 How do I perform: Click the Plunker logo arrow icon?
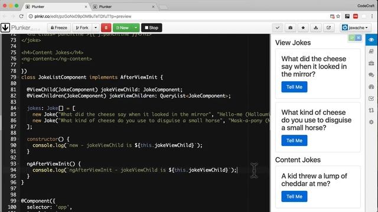click(x=5, y=28)
